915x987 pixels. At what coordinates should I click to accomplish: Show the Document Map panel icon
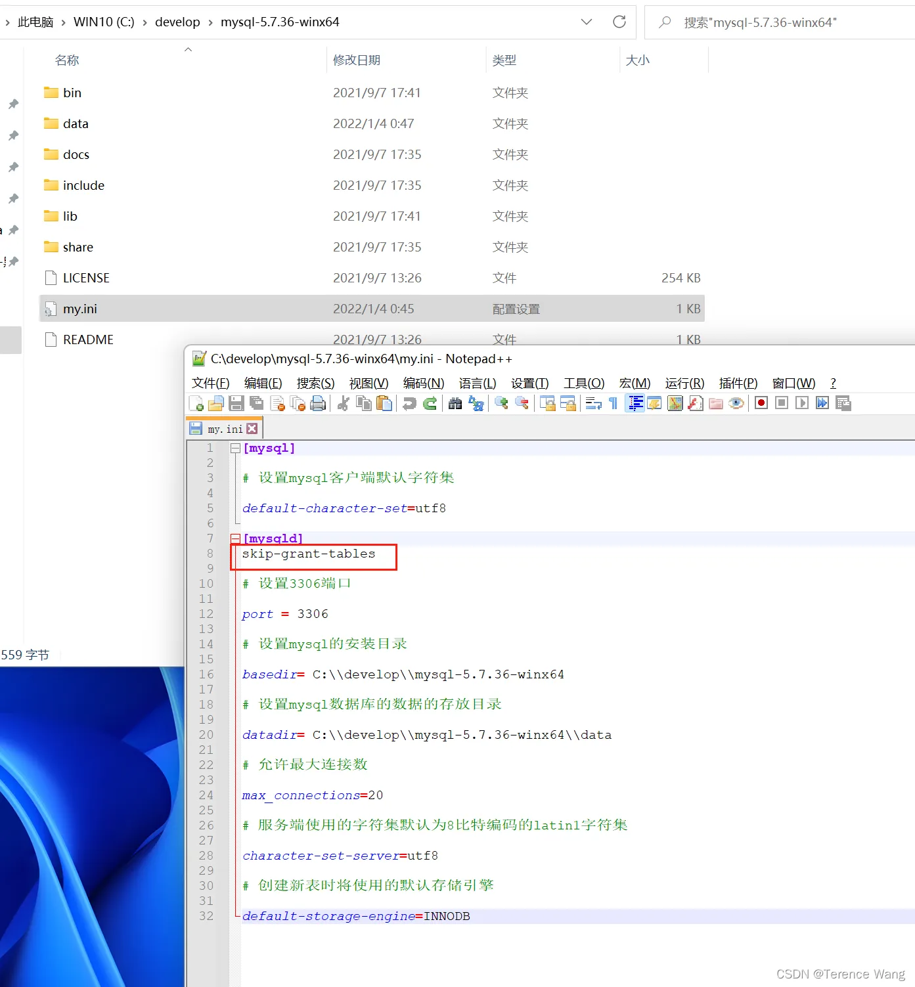(675, 403)
